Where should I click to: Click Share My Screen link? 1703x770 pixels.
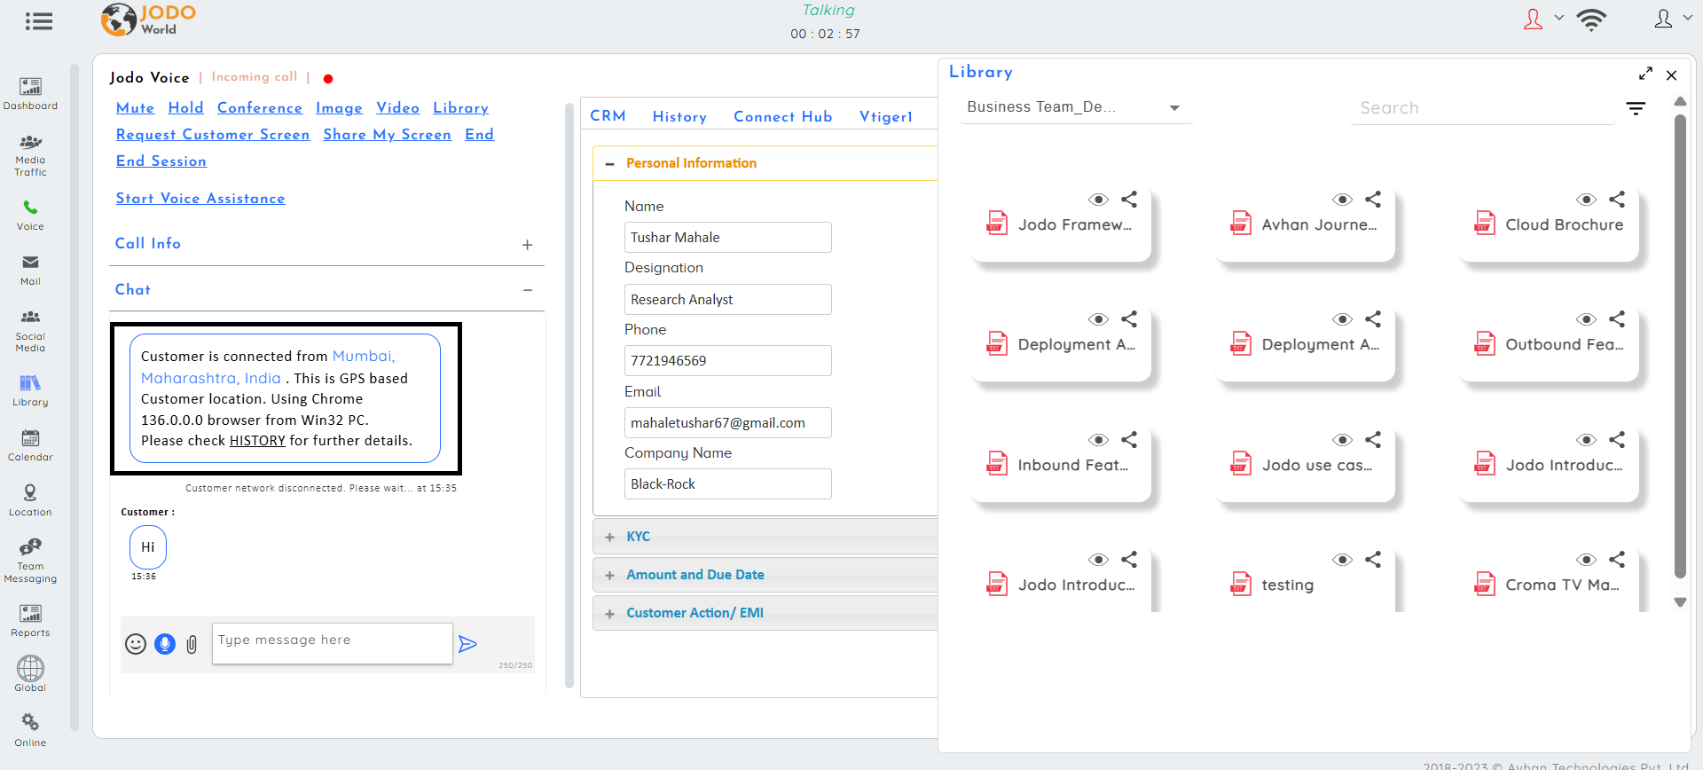[x=387, y=135]
